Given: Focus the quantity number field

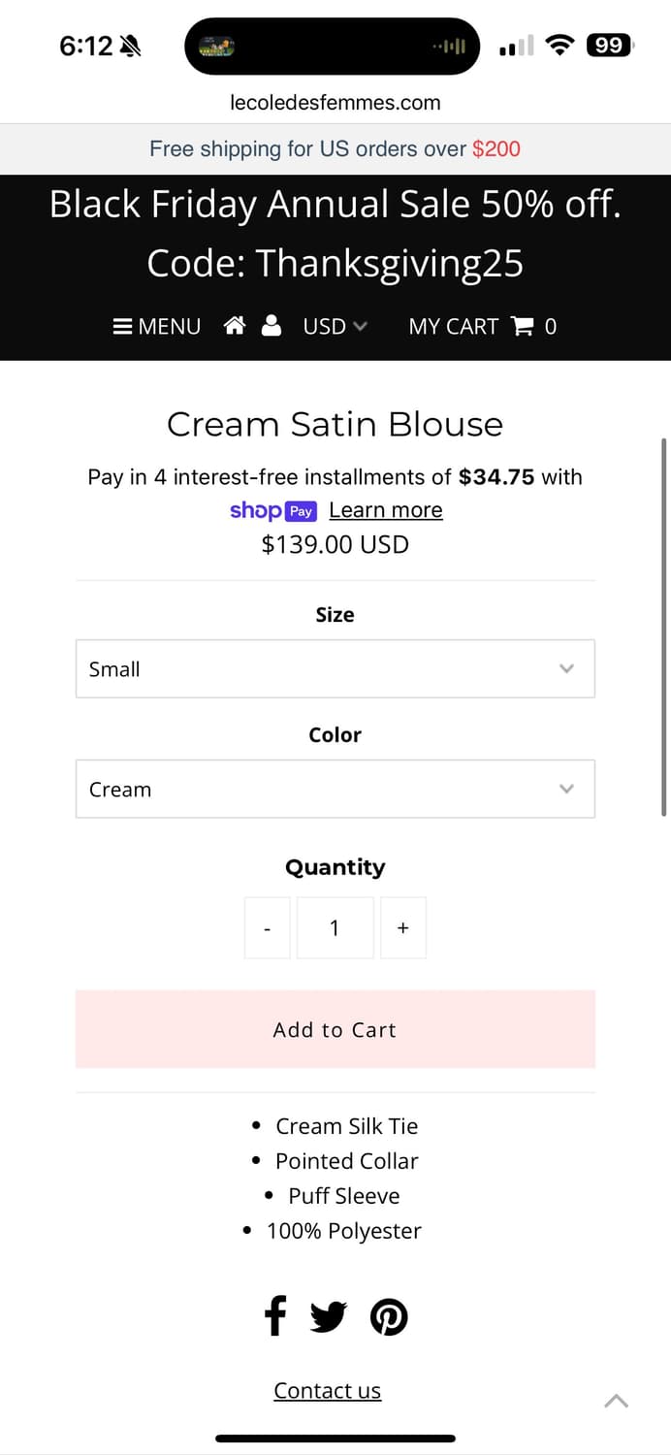Looking at the screenshot, I should (335, 928).
